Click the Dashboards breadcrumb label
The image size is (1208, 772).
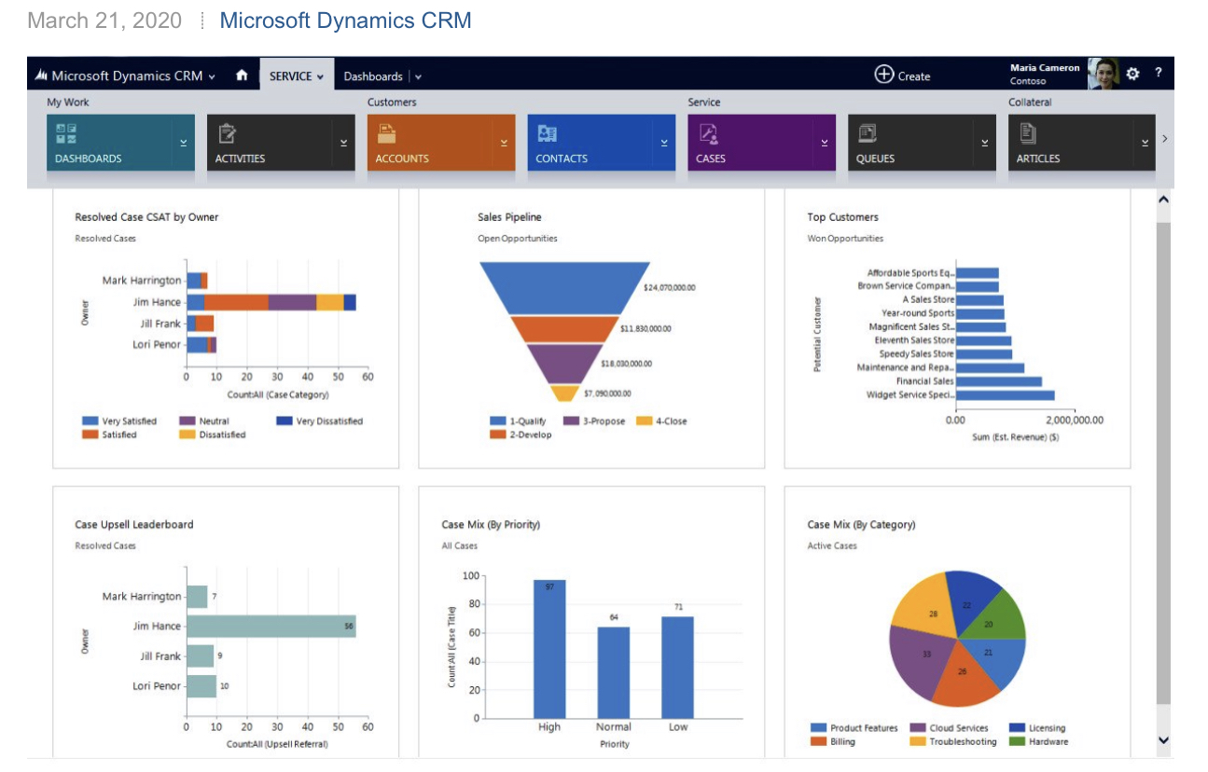373,76
